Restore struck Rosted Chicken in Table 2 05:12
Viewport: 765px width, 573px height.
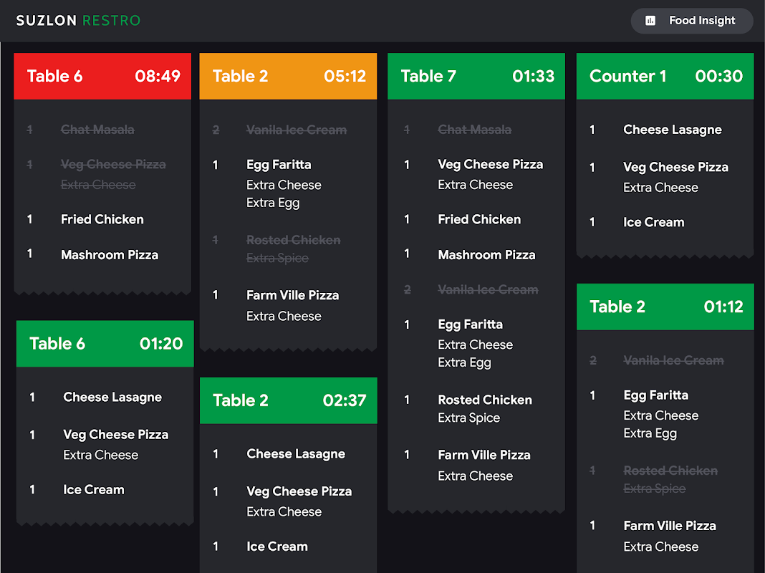tap(293, 240)
